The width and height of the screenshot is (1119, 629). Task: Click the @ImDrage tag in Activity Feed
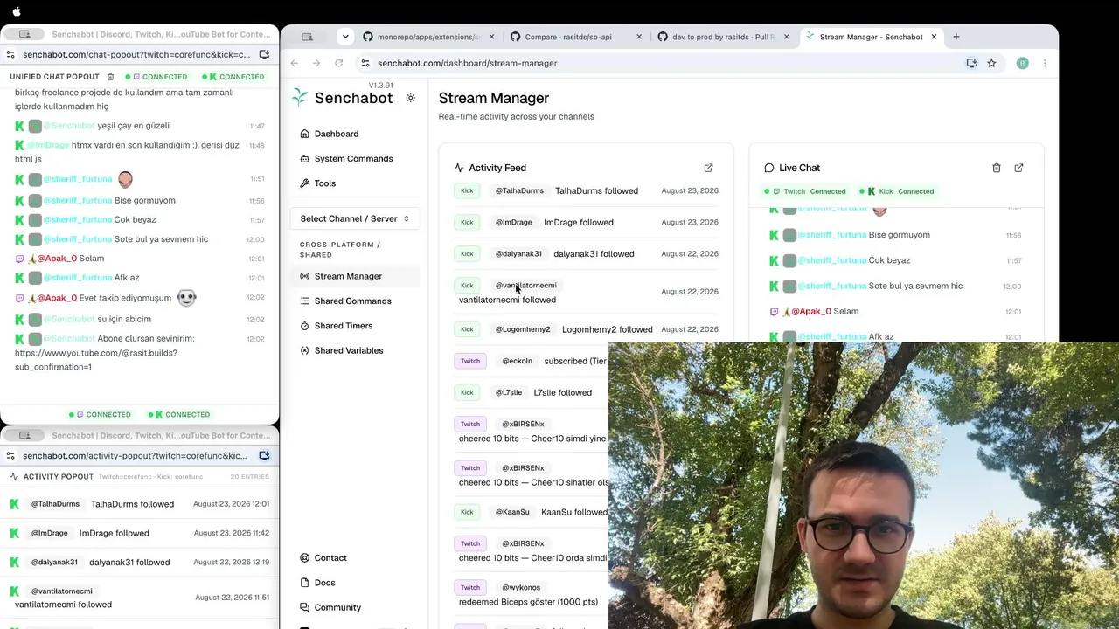(x=514, y=222)
